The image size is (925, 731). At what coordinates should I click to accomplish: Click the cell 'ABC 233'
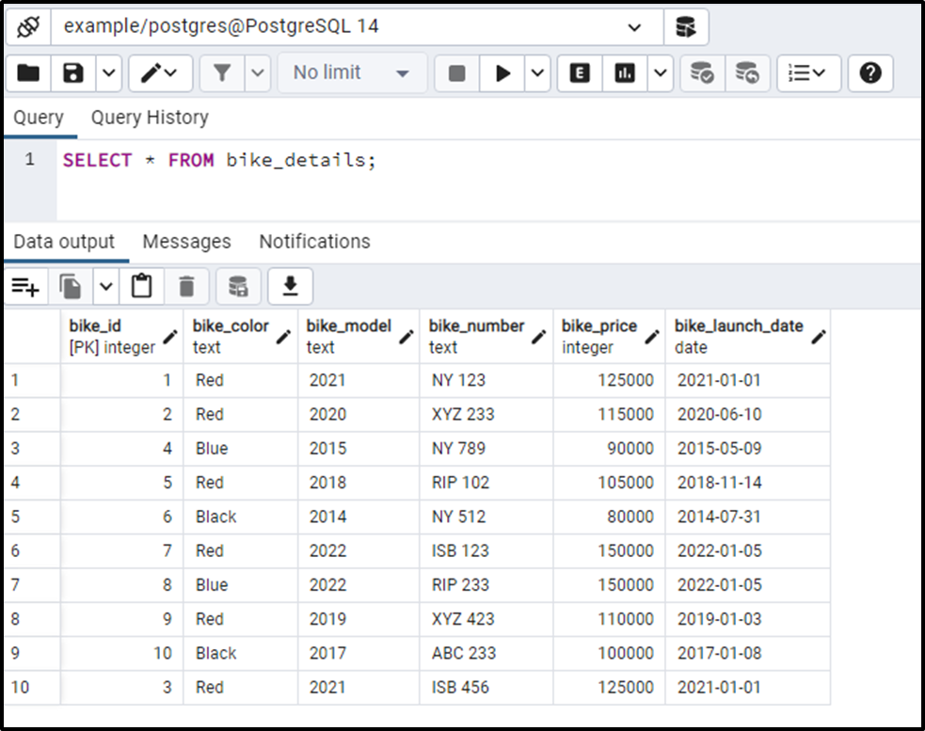[486, 653]
